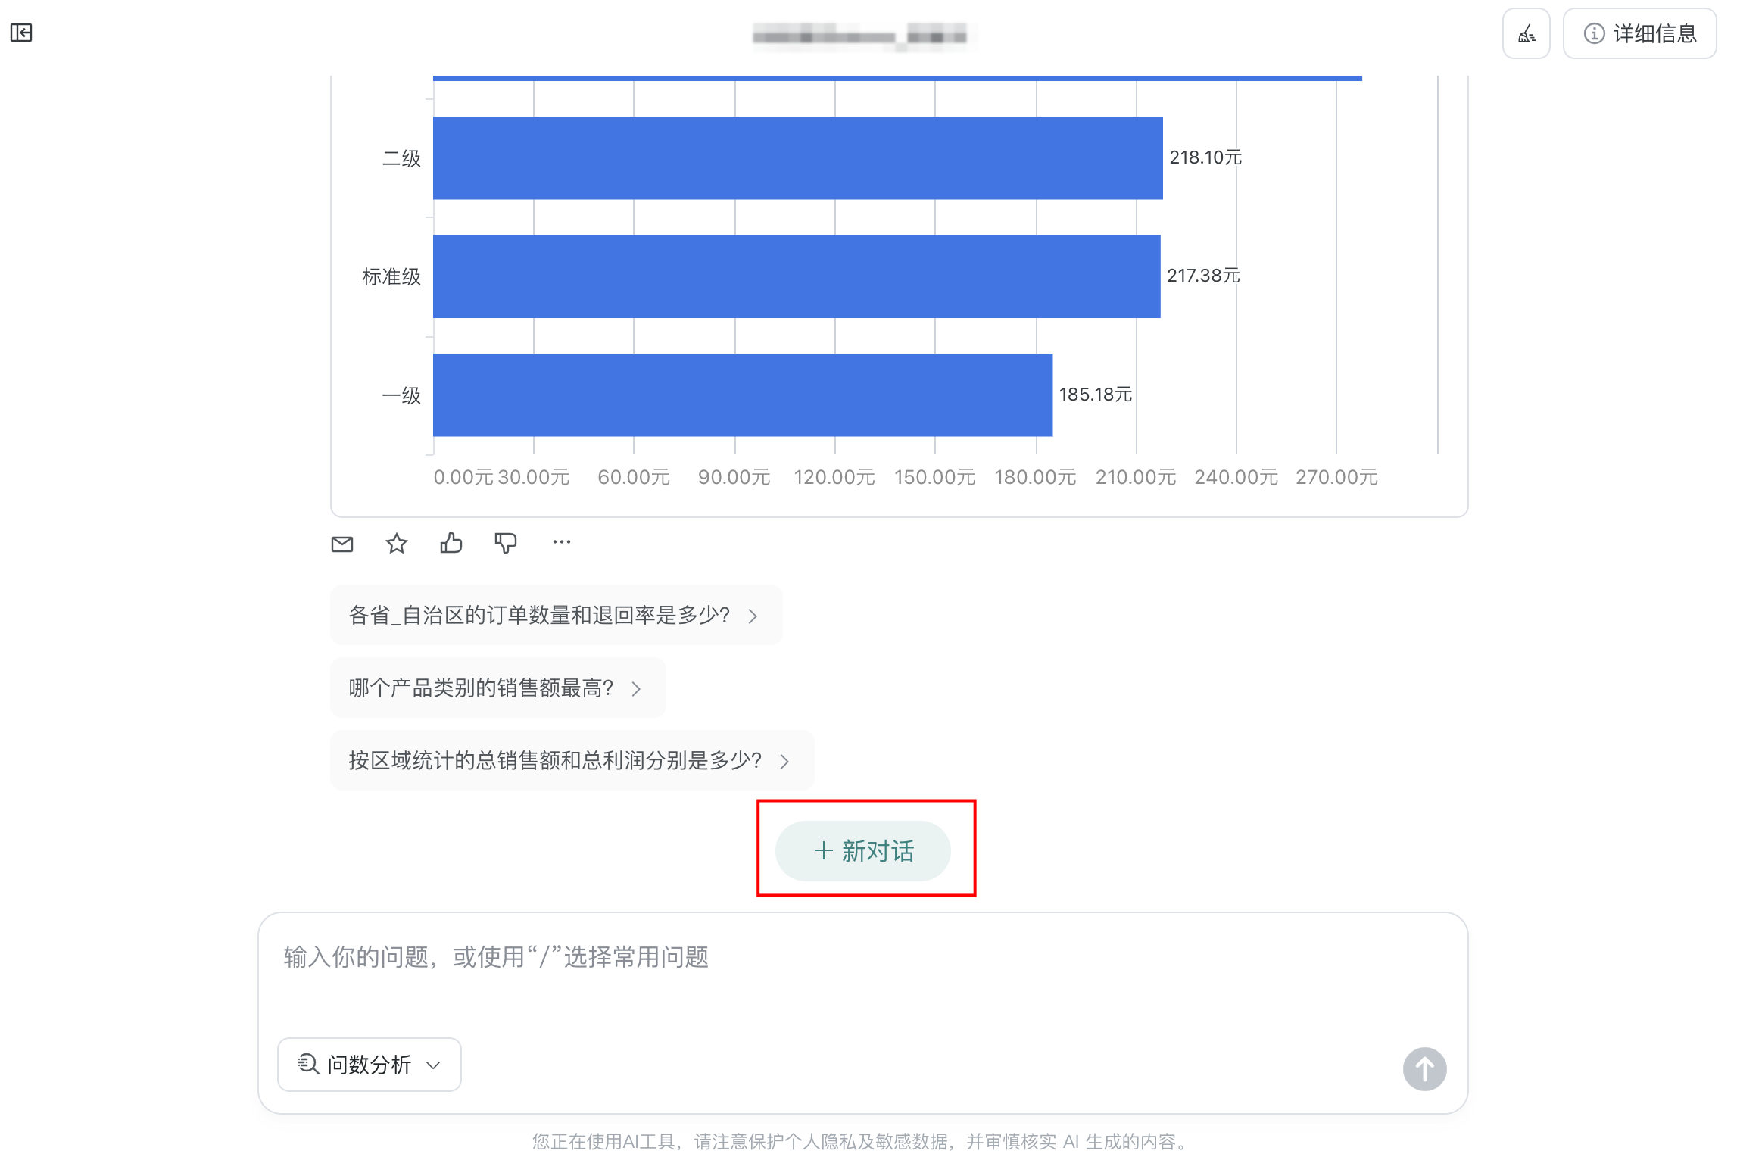Dislike the answer with the thumbs-down icon

[505, 542]
